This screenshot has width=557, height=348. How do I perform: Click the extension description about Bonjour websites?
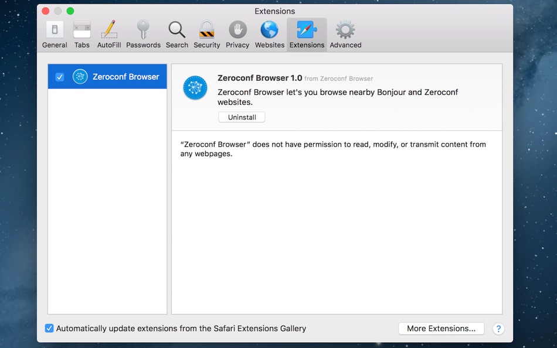pyautogui.click(x=338, y=97)
